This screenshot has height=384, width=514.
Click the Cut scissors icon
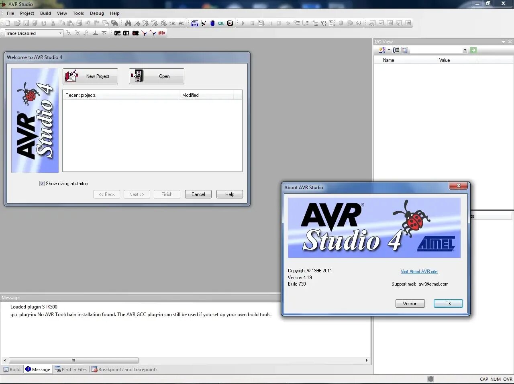click(53, 23)
